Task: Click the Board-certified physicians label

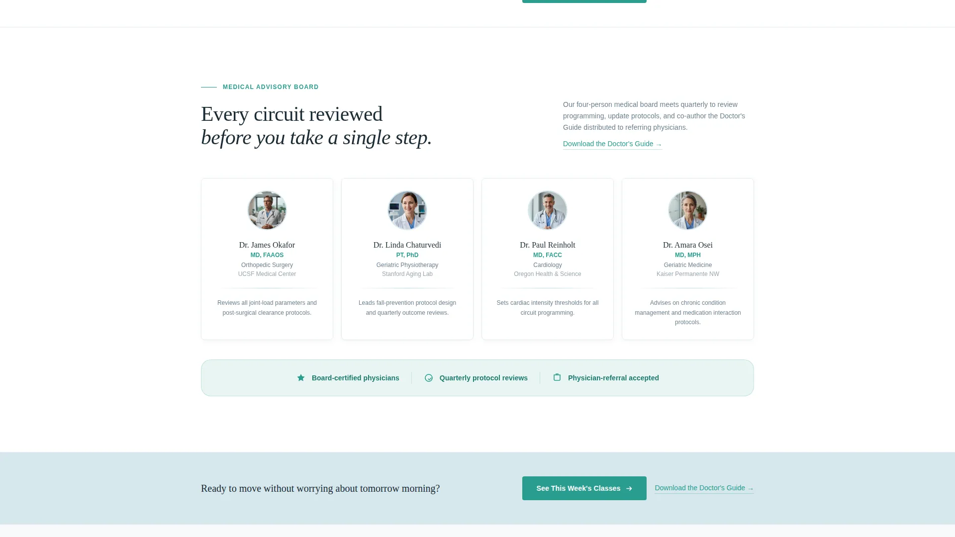Action: pyautogui.click(x=356, y=378)
